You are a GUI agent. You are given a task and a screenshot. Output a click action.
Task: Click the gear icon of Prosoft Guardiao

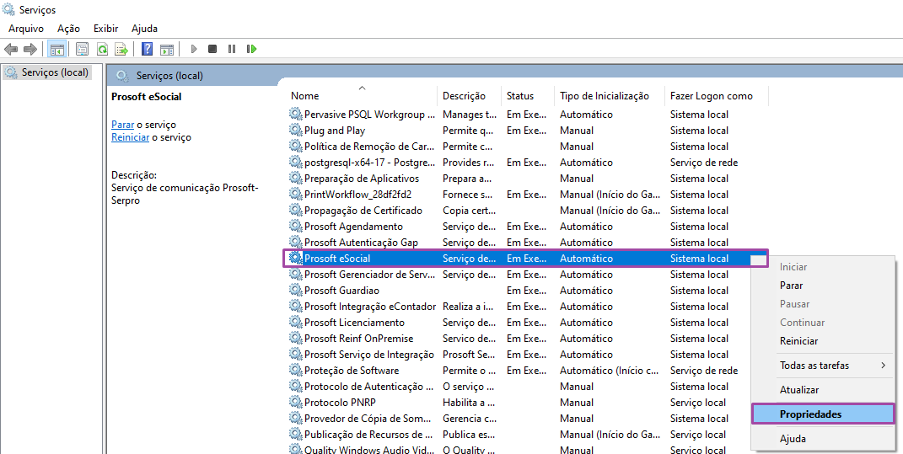tap(295, 290)
